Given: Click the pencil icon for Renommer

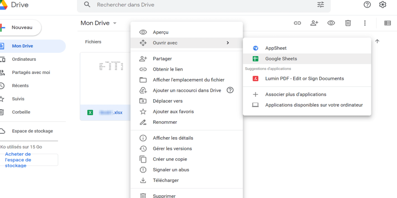Looking at the screenshot, I should tap(143, 122).
